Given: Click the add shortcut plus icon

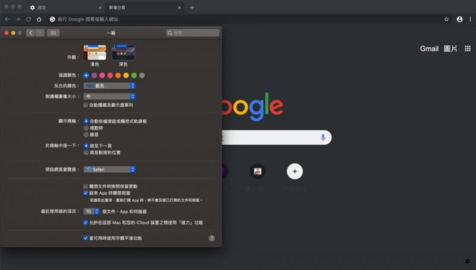Looking at the screenshot, I should point(294,172).
